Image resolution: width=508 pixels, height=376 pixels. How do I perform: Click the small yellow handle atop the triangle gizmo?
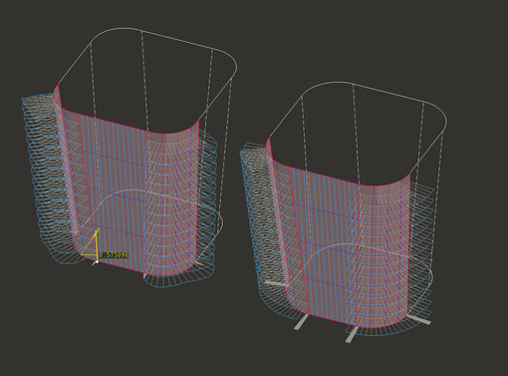98,229
